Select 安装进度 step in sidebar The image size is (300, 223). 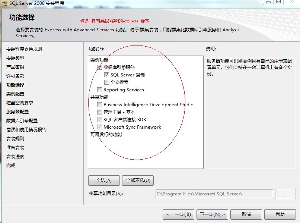tap(15, 157)
